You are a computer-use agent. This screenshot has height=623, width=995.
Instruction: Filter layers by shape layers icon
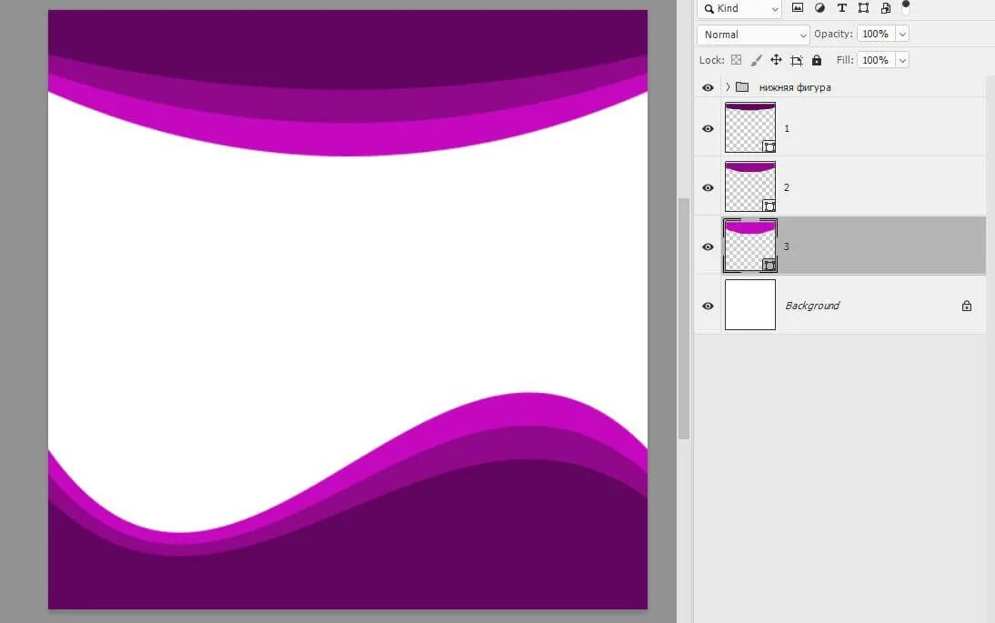click(x=864, y=7)
